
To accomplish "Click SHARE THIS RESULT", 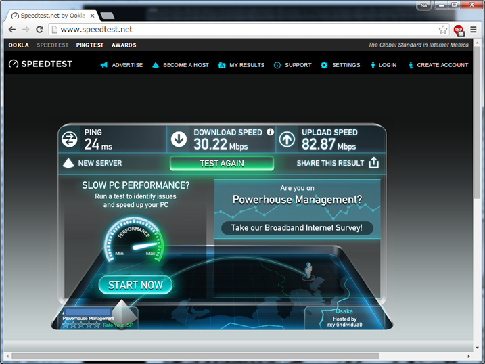I will click(x=330, y=163).
